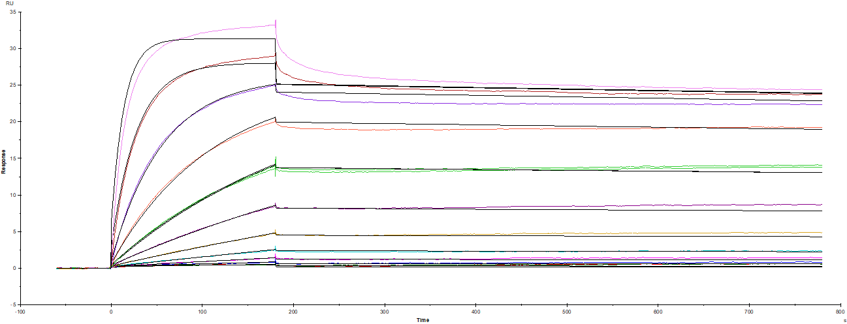
Task: Click the green curve's spike near 15 RU
Action: pyautogui.click(x=276, y=158)
